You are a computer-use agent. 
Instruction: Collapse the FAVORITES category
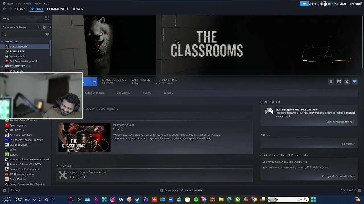[x=2, y=42]
